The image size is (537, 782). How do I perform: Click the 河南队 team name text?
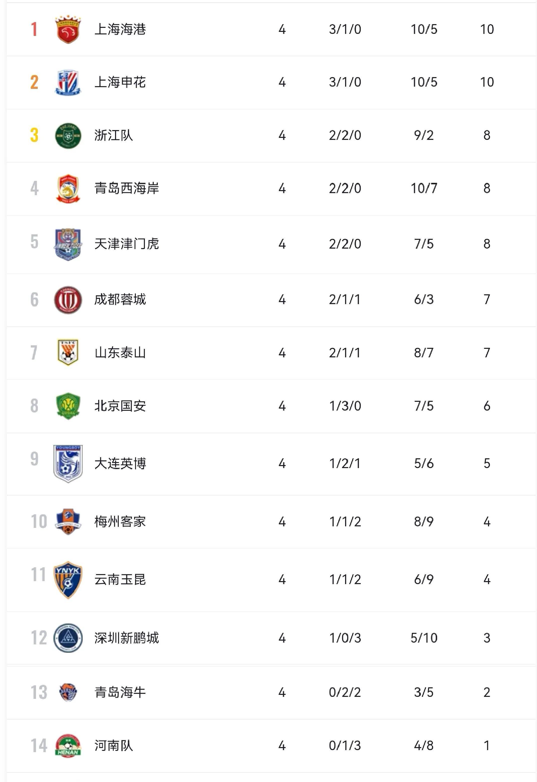pyautogui.click(x=113, y=746)
